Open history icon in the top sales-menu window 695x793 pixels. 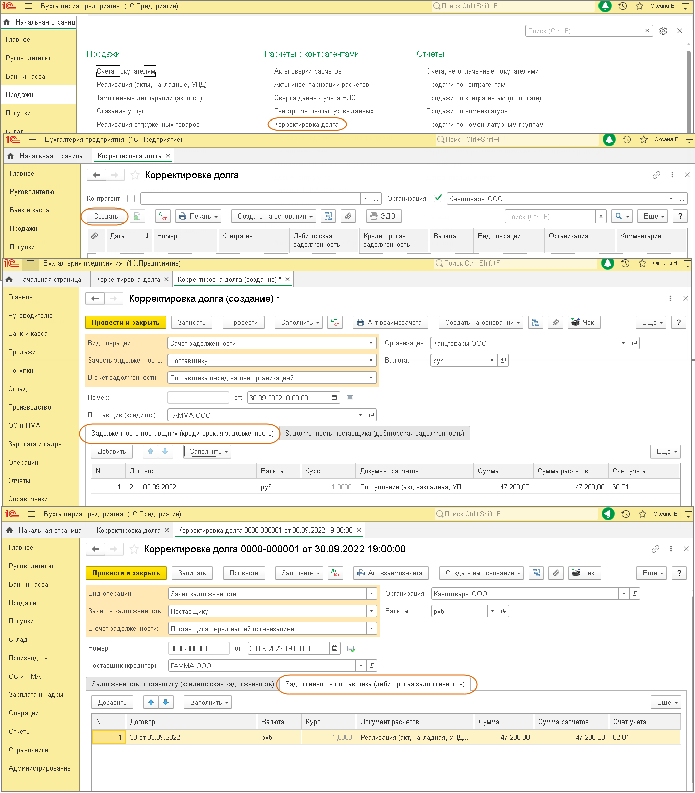click(x=622, y=6)
